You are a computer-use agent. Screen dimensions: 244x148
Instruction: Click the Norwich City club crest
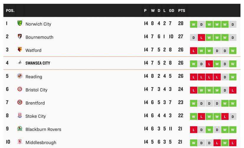tap(20, 23)
